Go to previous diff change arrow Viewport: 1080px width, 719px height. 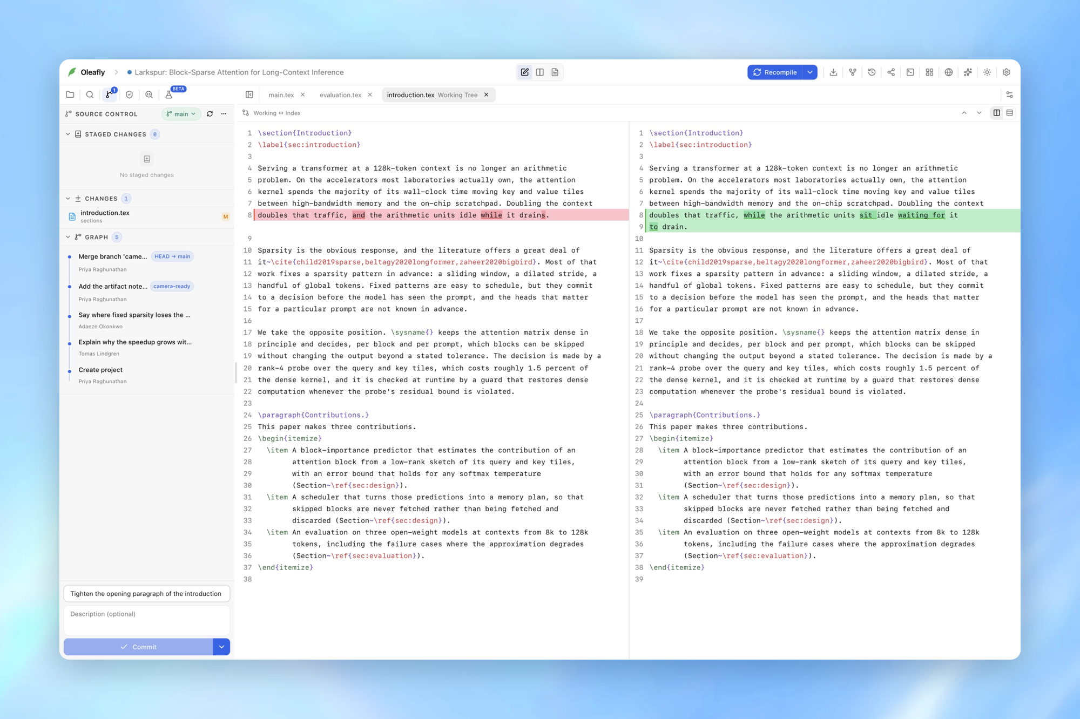(964, 113)
